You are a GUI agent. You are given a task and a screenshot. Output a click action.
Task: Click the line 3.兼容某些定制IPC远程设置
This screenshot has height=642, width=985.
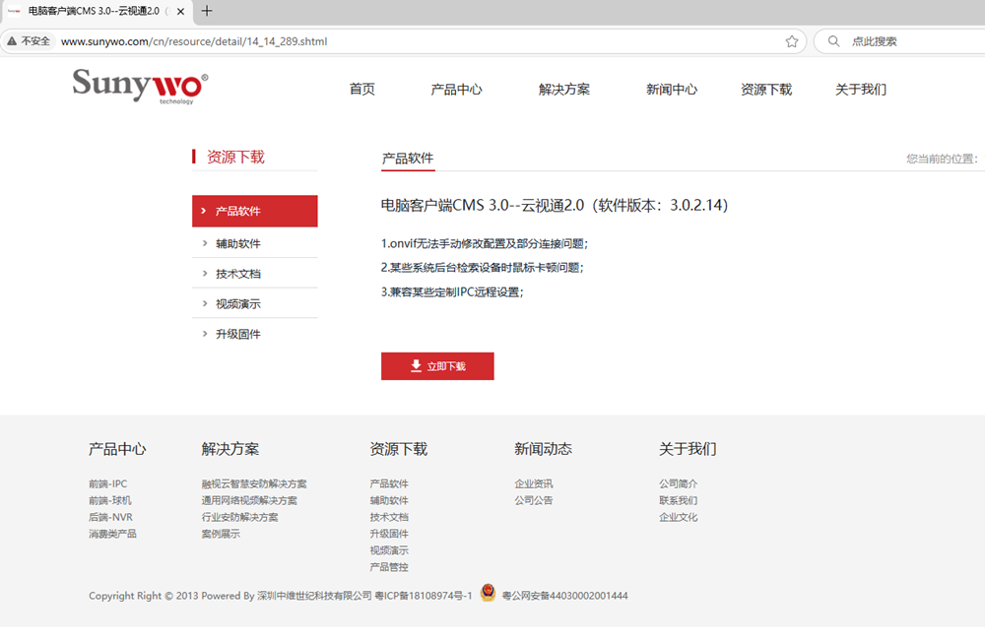tap(452, 292)
